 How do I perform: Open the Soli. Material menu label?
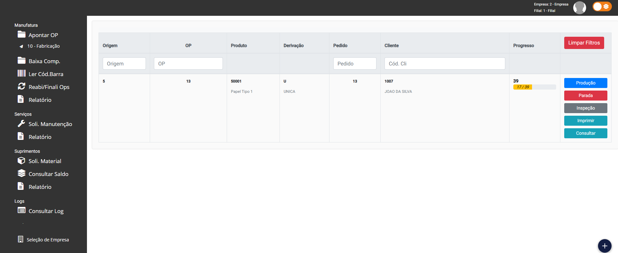tap(45, 161)
